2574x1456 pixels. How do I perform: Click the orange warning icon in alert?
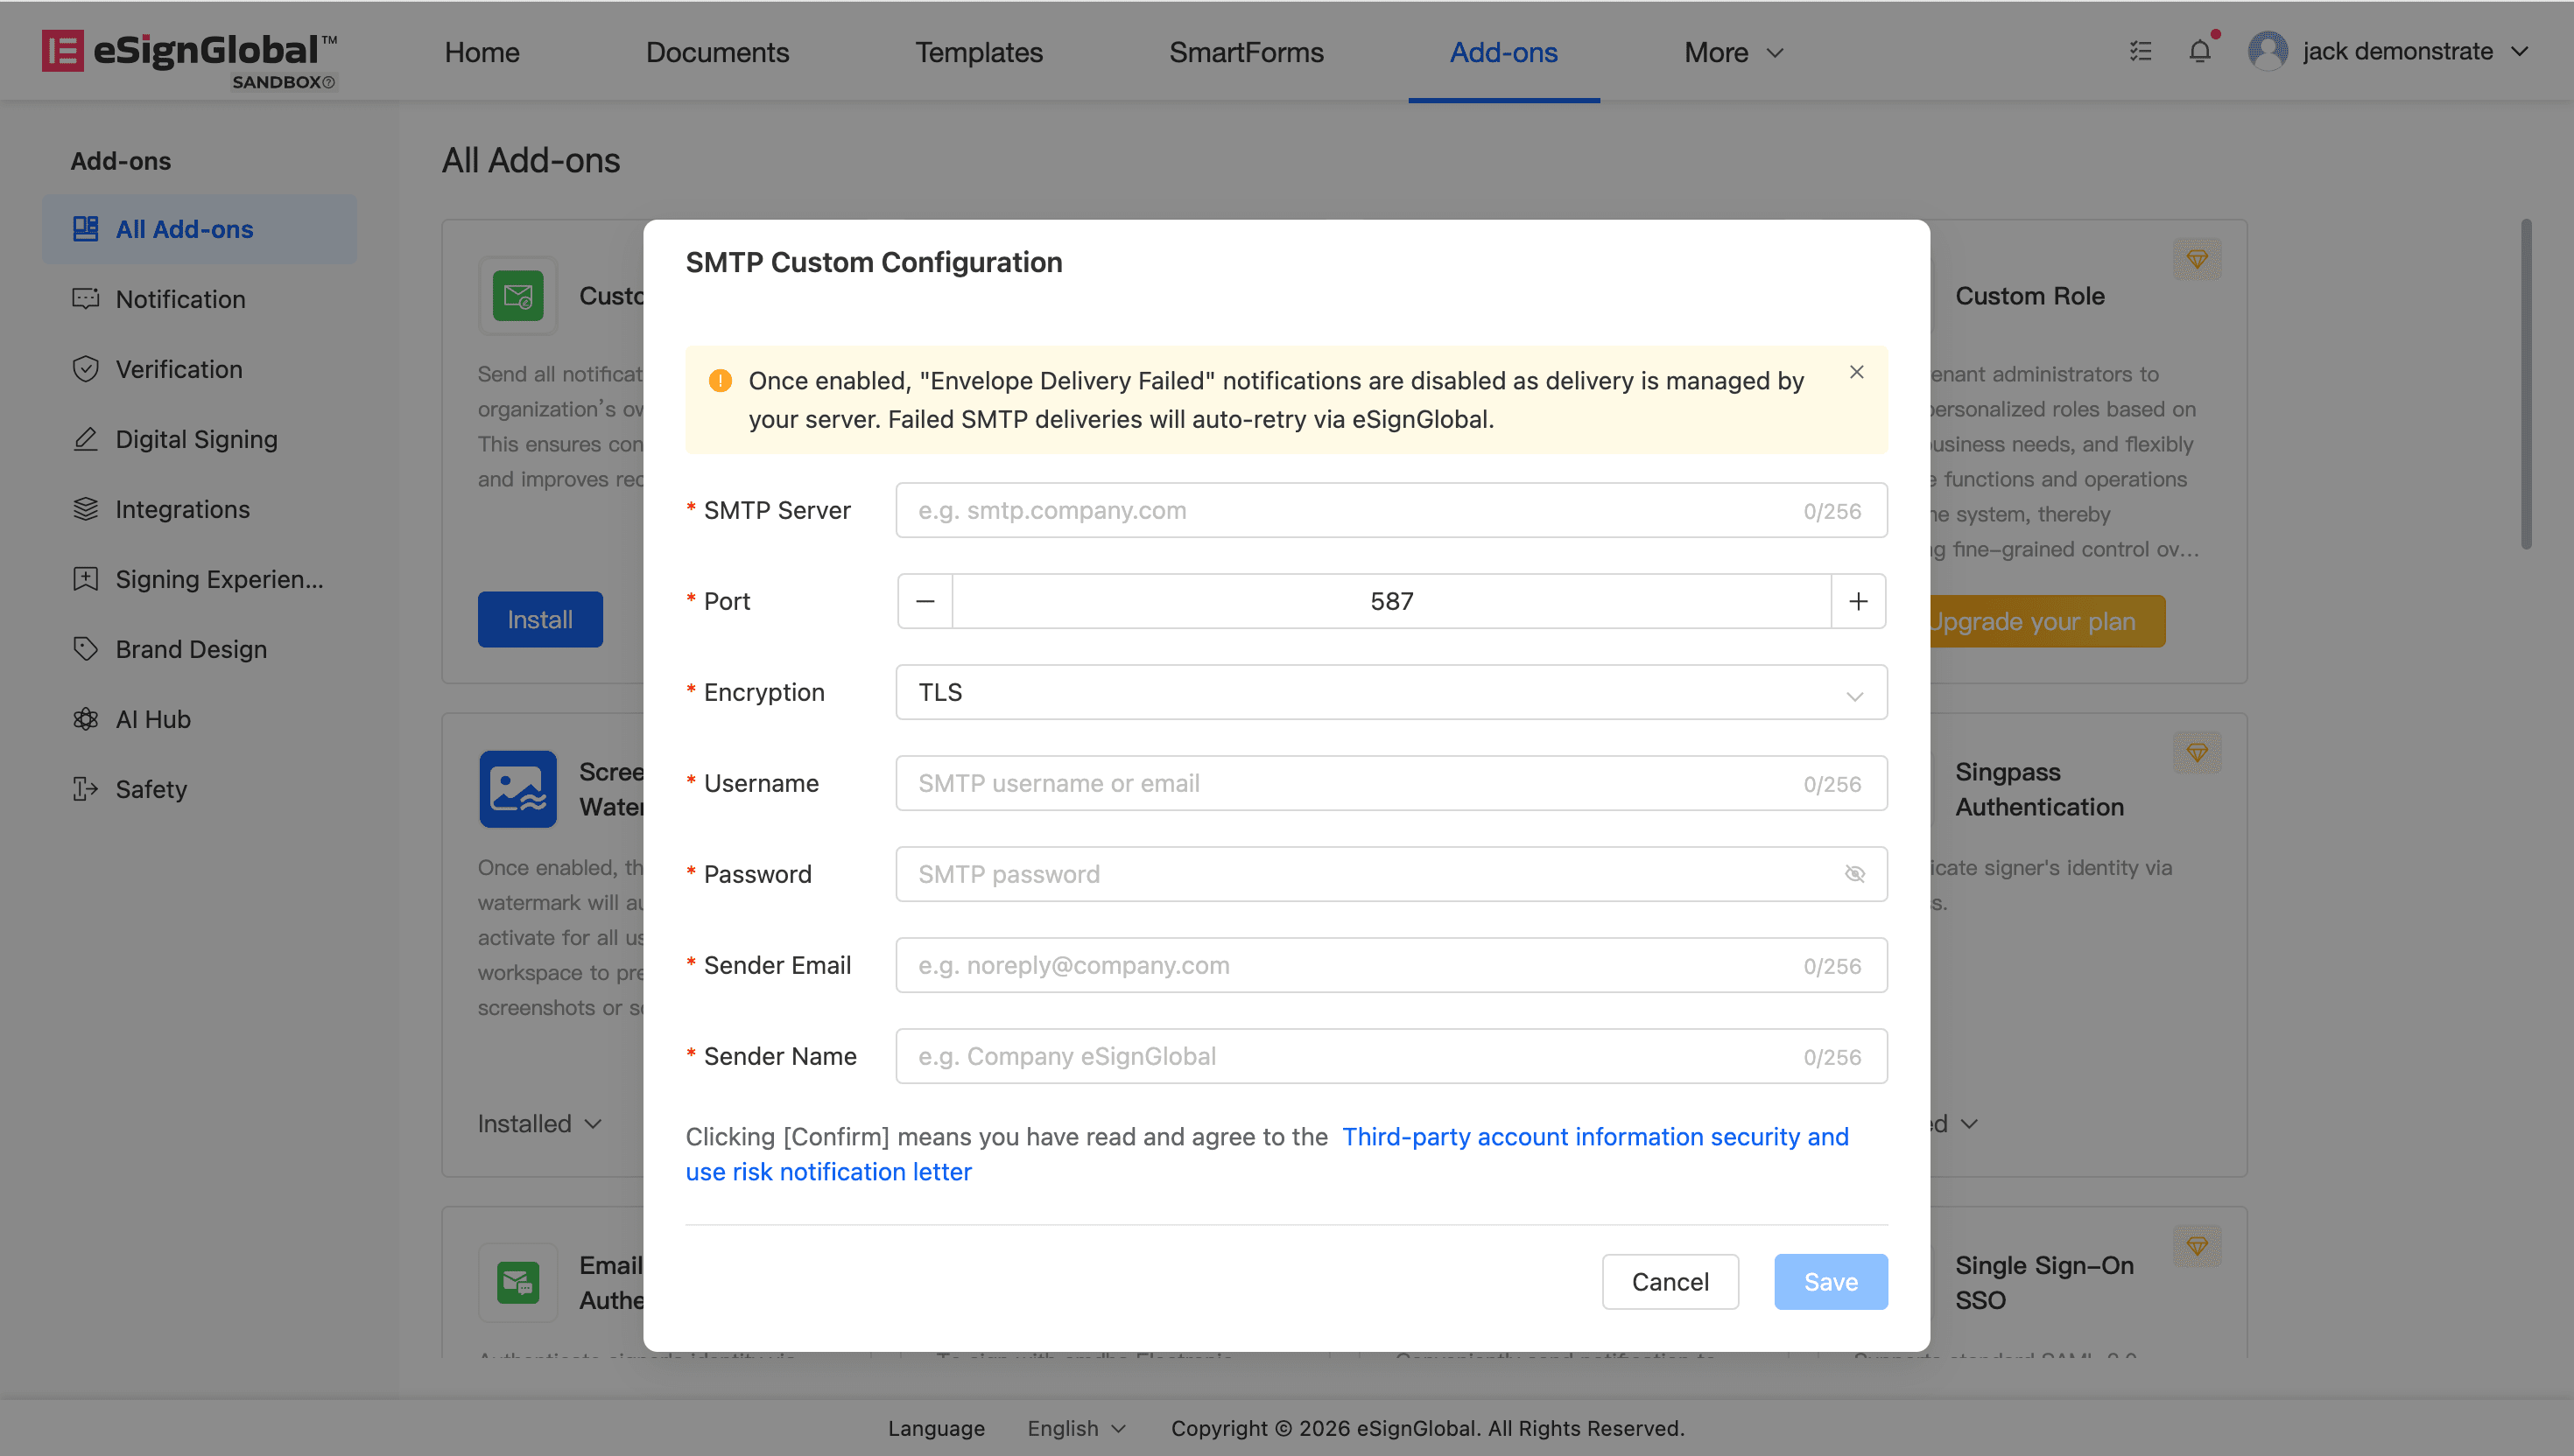(x=721, y=381)
